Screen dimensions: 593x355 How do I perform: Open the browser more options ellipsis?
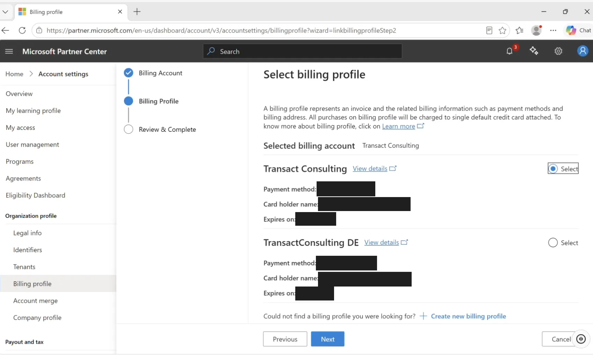pos(553,30)
